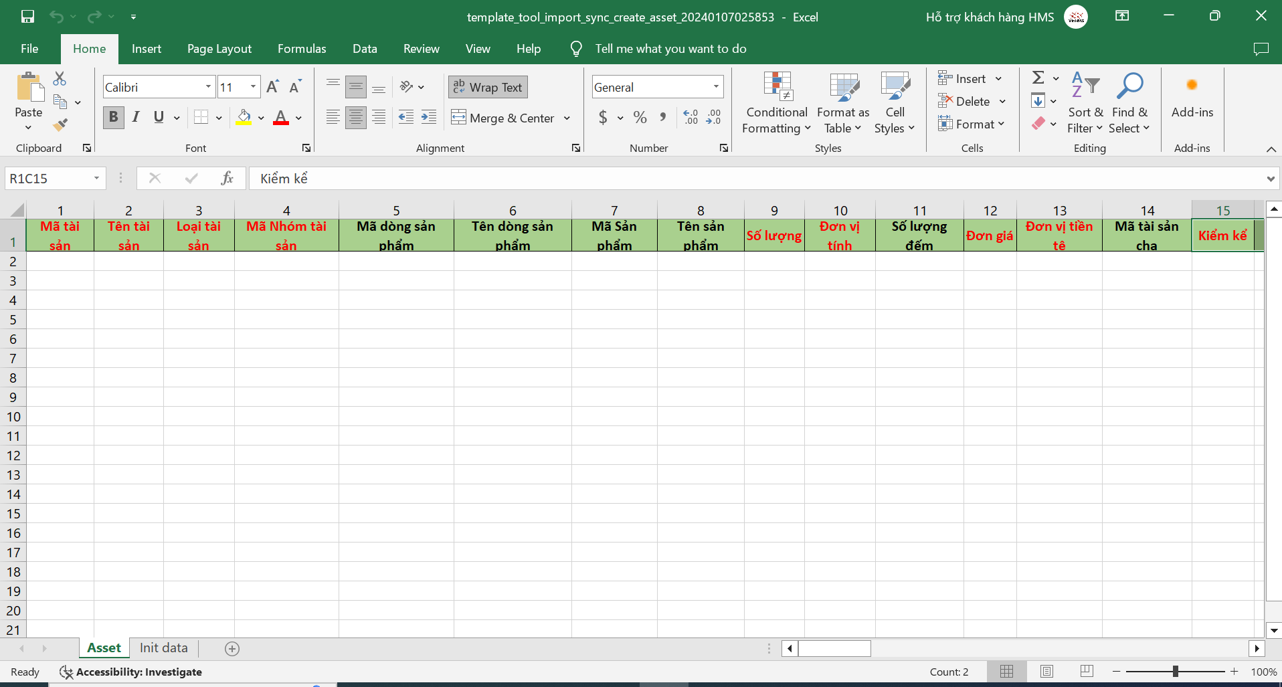1282x687 pixels.
Task: Click Accessibility: Investigate in status bar
Action: pos(131,672)
